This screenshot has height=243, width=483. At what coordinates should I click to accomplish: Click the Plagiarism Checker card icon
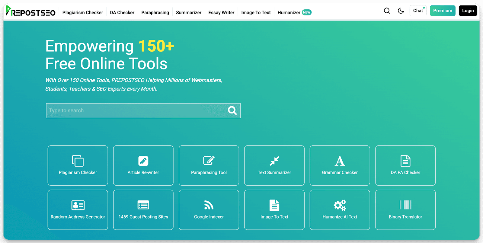click(x=78, y=161)
